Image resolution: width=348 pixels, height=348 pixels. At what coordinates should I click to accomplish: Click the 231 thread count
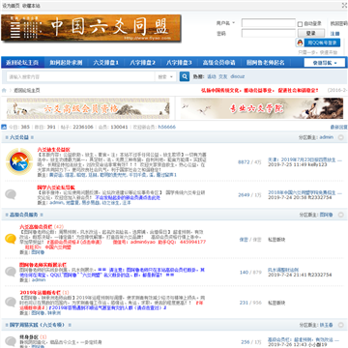point(244,303)
